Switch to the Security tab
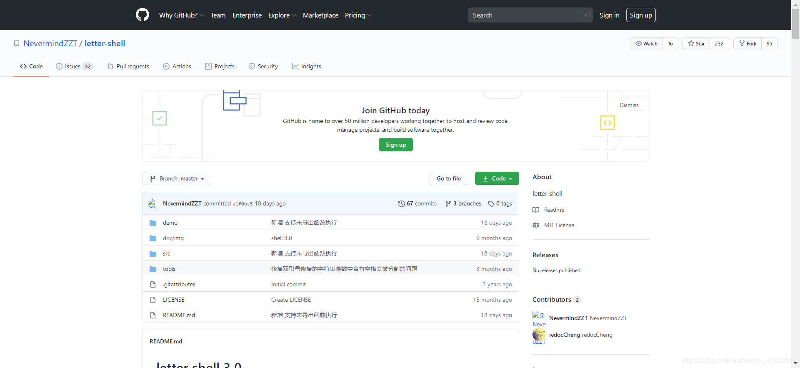Viewport: 800px width, 368px height. click(x=263, y=66)
